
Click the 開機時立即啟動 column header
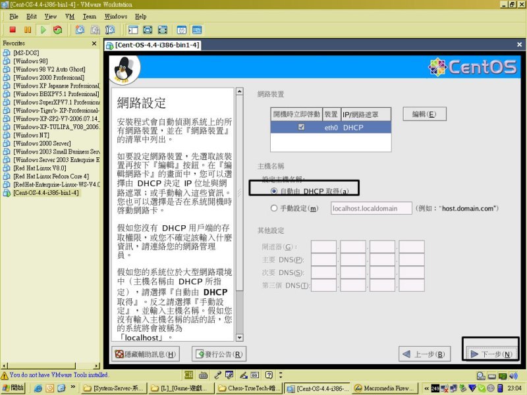(x=296, y=115)
